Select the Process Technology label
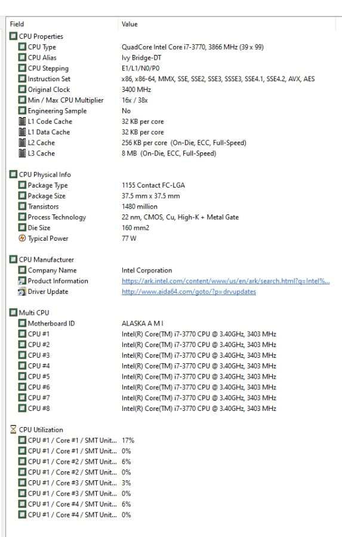 (x=57, y=217)
